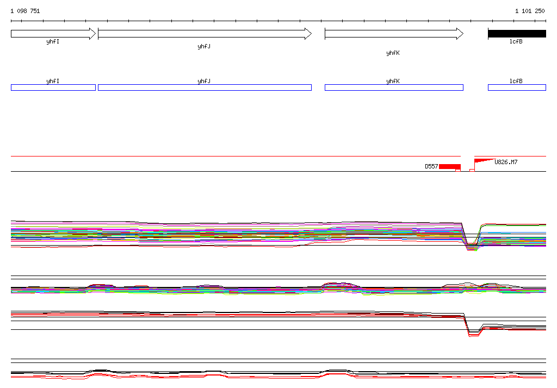557x388 pixels.
Task: Click the yhfI label under the arrow
Action: (53, 41)
